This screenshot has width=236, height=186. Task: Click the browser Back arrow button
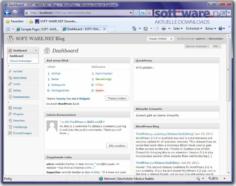point(7,13)
